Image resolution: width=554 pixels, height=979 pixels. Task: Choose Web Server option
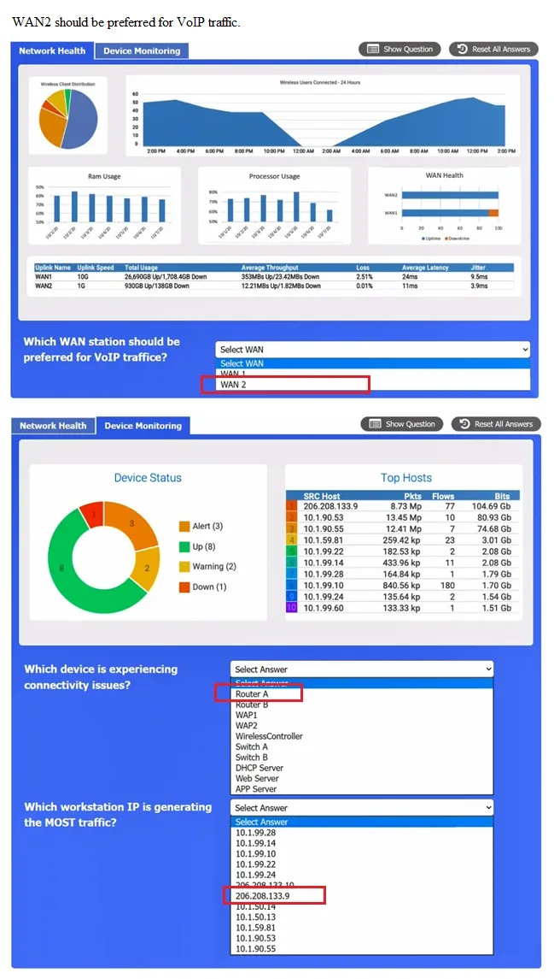coord(361,779)
